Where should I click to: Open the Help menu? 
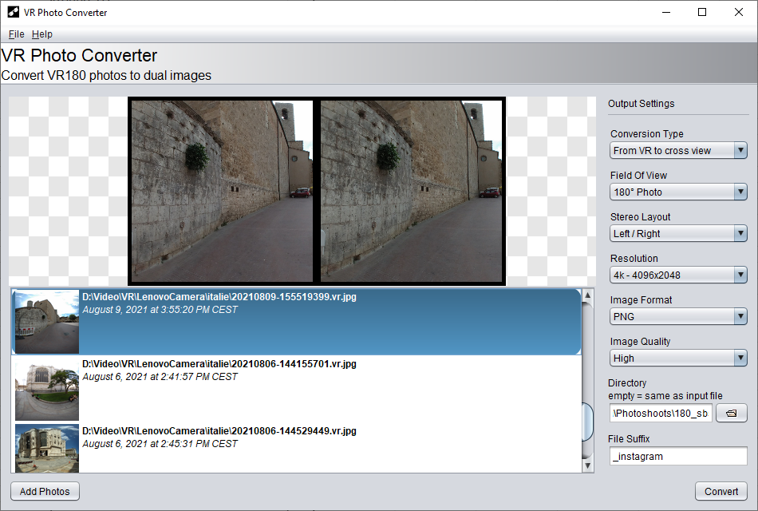click(x=42, y=34)
